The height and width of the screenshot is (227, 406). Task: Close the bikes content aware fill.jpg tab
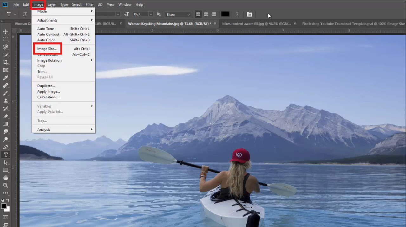pos(295,24)
